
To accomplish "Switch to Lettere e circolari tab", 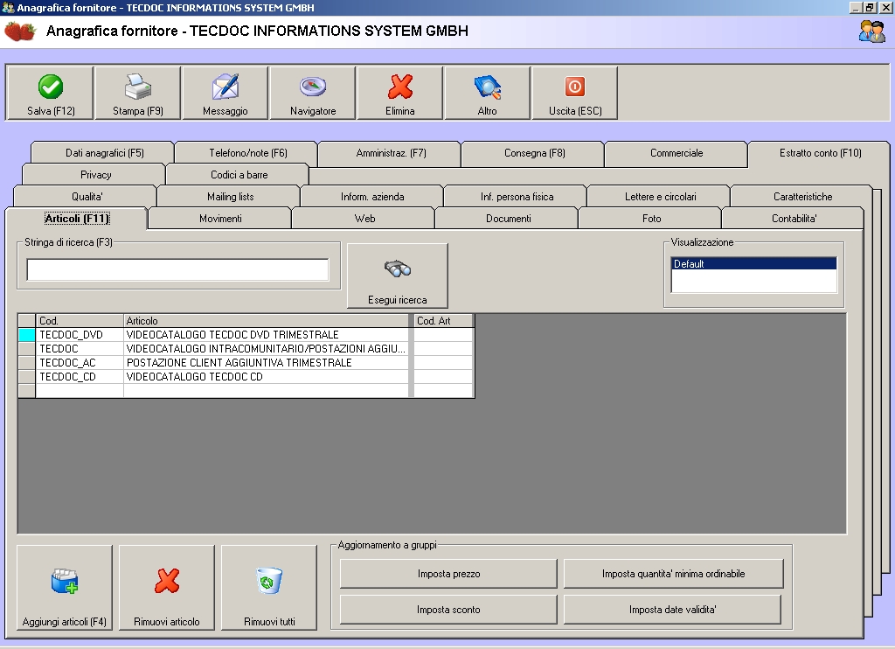I will coord(660,197).
